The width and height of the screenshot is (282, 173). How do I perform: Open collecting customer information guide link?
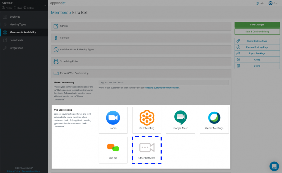coord(162,88)
